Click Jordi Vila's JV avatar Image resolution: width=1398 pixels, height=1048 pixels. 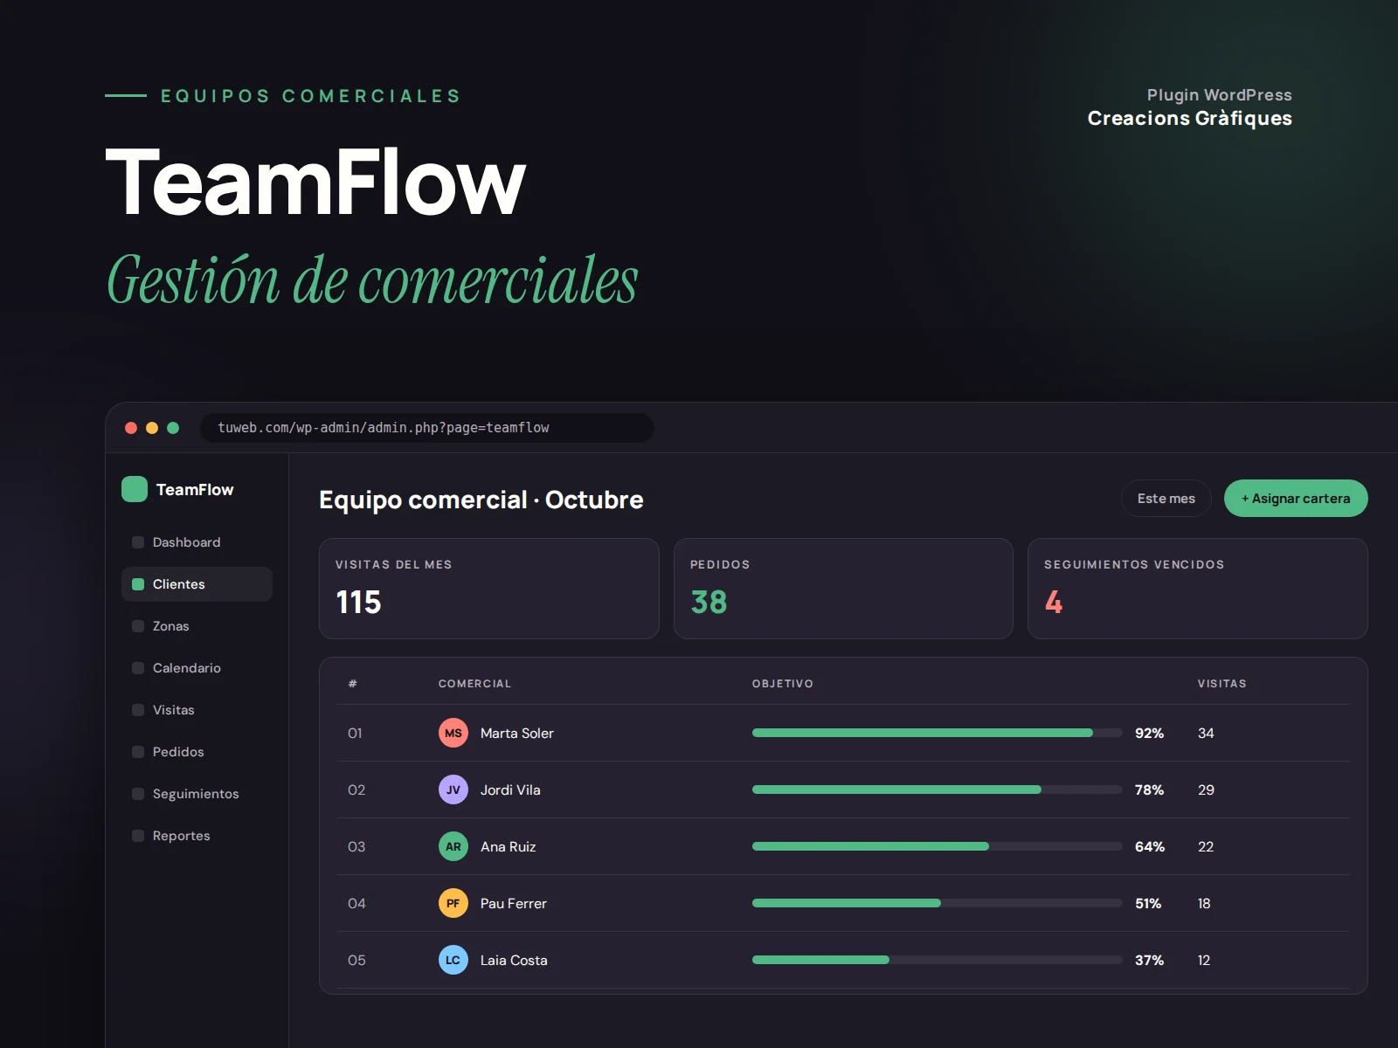(x=453, y=789)
